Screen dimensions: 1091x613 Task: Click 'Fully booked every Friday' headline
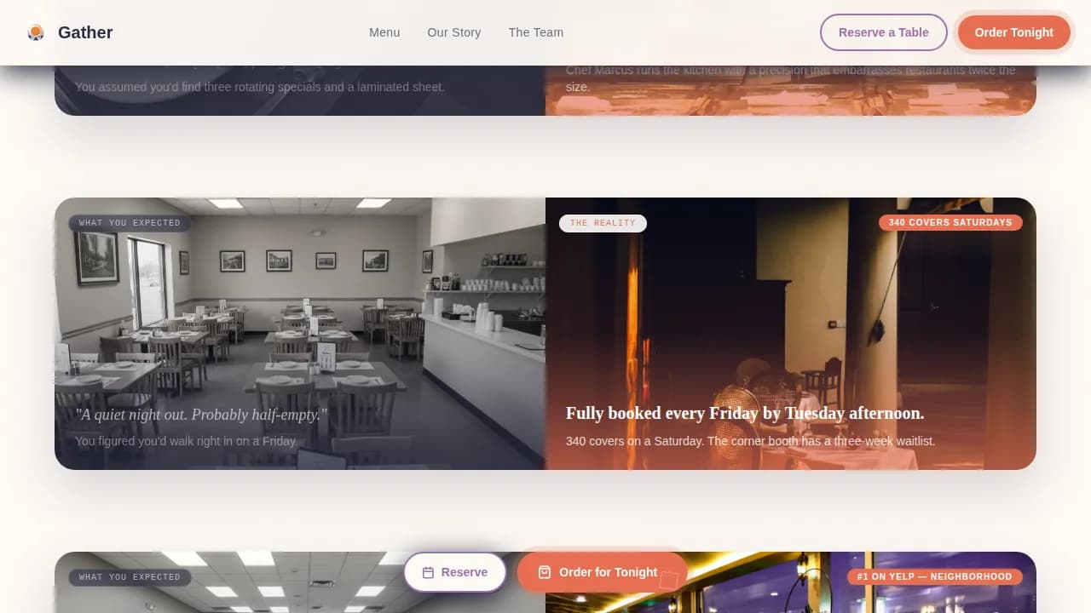745,413
